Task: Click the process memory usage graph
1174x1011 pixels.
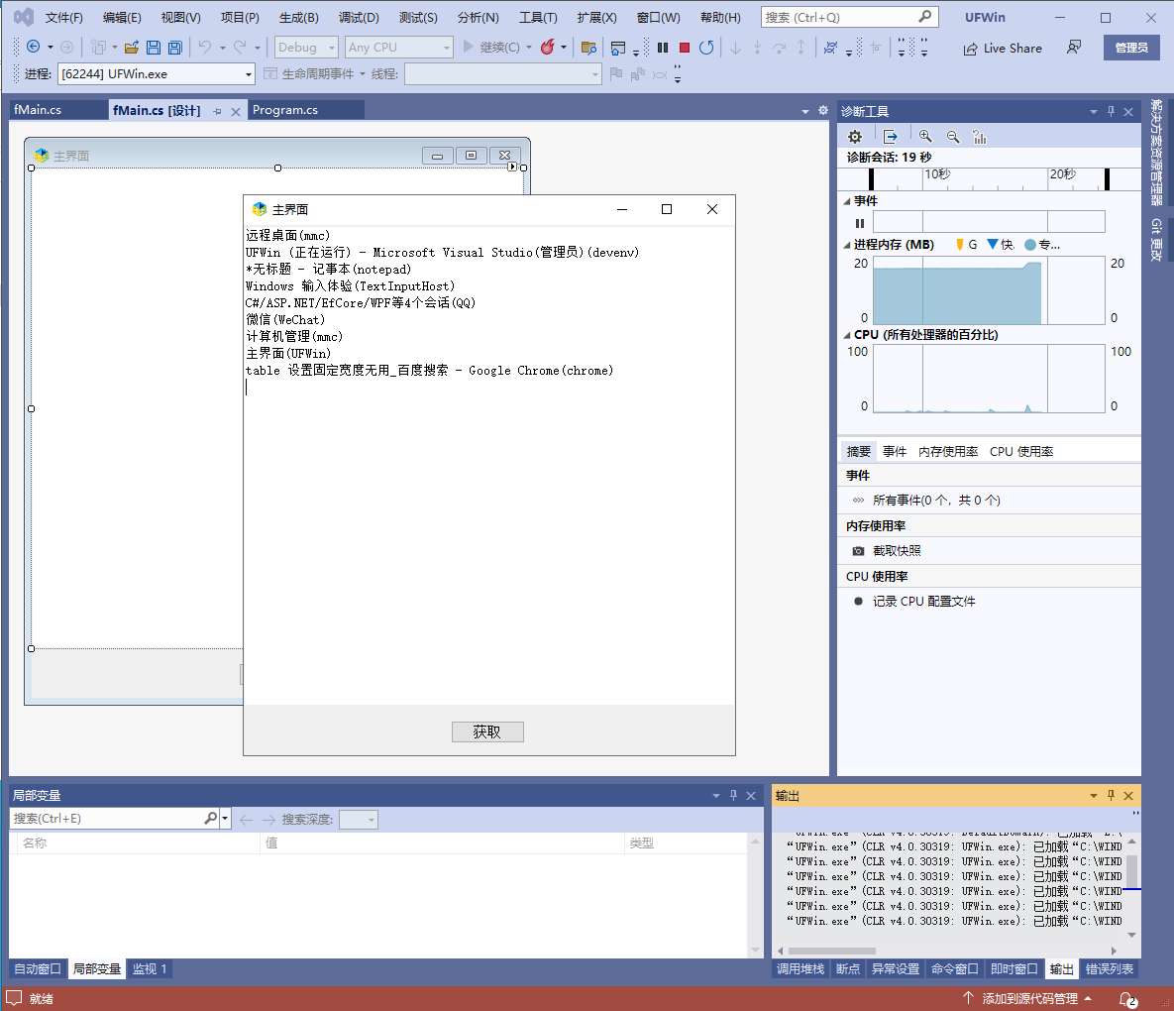Action: coord(989,290)
